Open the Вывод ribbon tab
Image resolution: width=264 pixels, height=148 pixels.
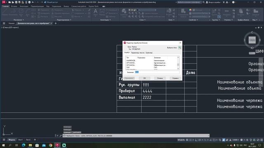coord(66,6)
